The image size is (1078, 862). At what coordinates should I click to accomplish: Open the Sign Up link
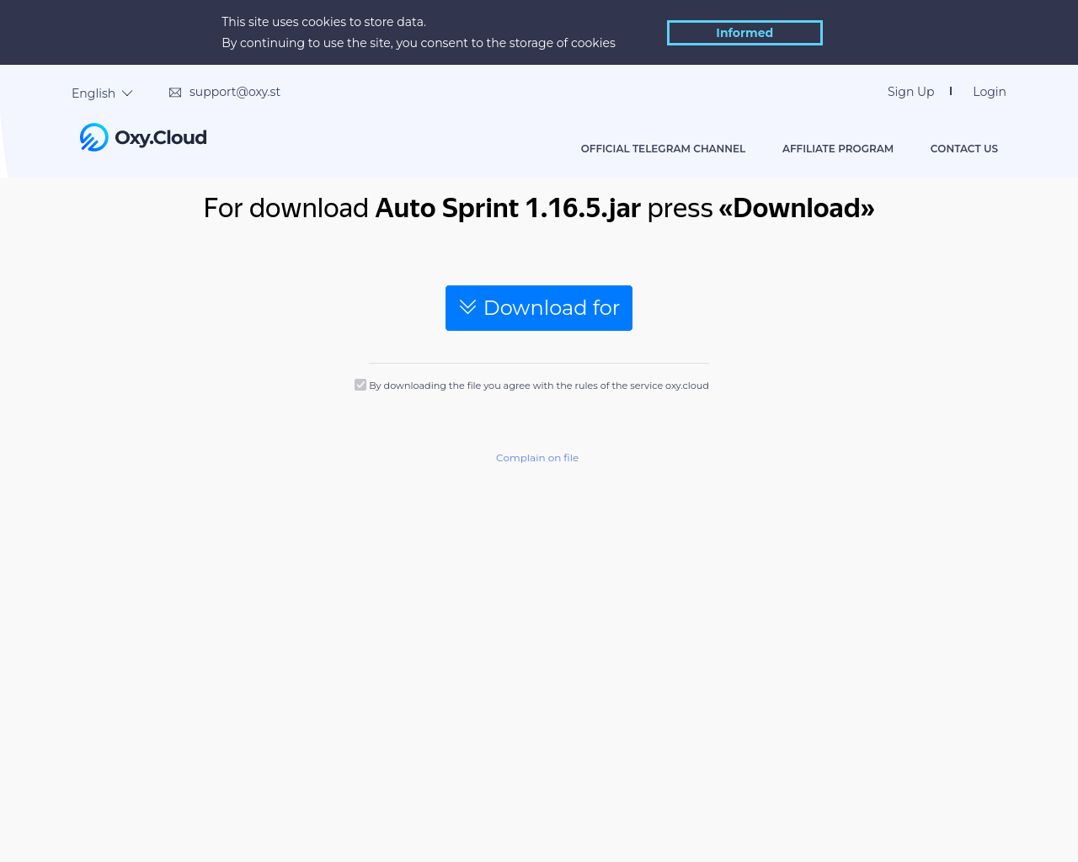pyautogui.click(x=910, y=92)
